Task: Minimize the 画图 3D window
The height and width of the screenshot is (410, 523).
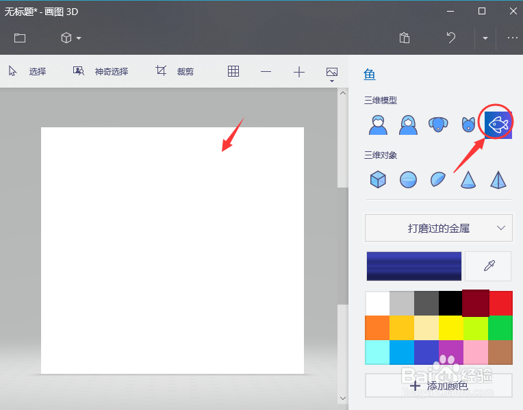Action: [450, 12]
